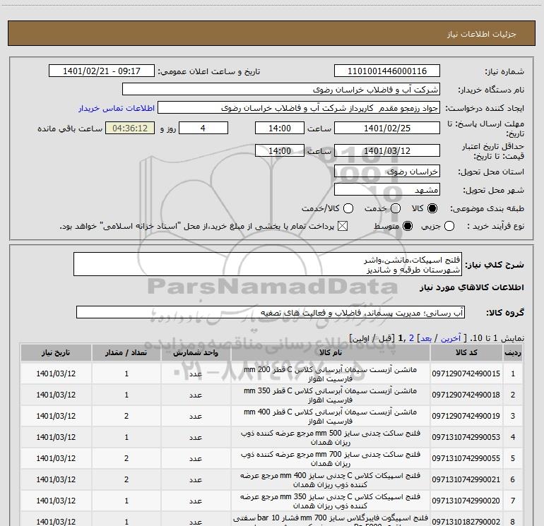This screenshot has height=526, width=544.
Task: Click the نام کالا column header
Action: point(331,352)
